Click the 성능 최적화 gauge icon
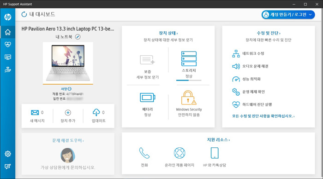Image resolution: width=323 pixels, height=179 pixels. click(x=236, y=79)
